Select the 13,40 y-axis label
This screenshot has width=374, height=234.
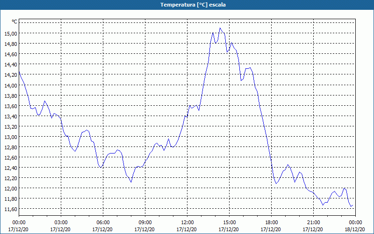click(x=11, y=116)
